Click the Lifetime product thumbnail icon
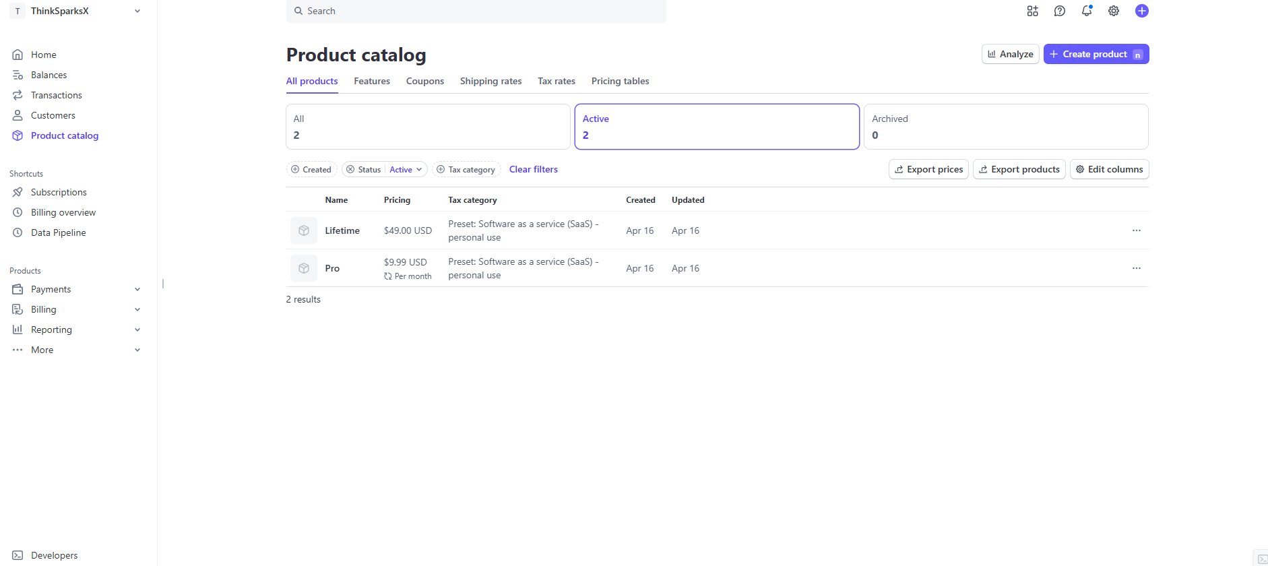 click(304, 230)
